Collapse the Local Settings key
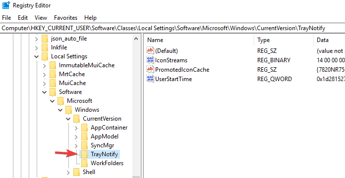 pyautogui.click(x=37, y=57)
